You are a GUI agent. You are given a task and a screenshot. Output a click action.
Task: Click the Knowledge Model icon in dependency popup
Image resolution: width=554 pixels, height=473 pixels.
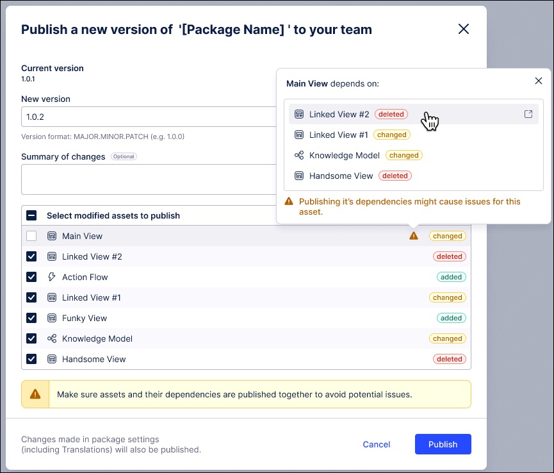[x=298, y=155]
